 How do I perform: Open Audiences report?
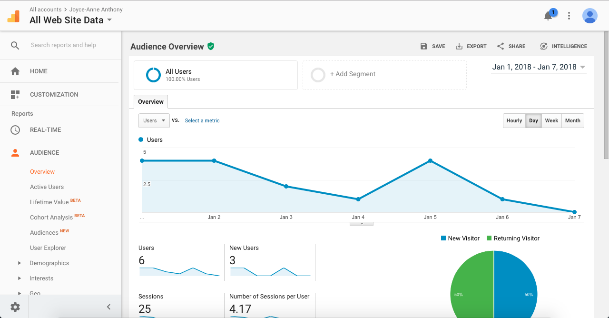click(44, 233)
